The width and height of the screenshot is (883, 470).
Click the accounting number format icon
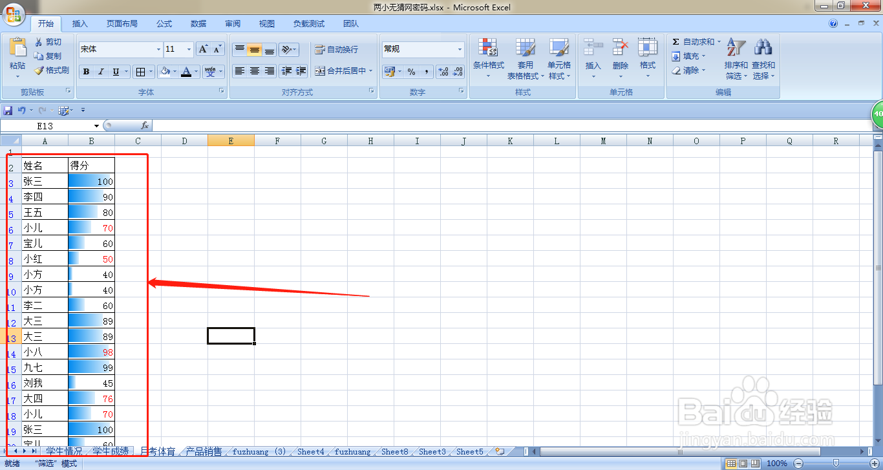pyautogui.click(x=389, y=72)
